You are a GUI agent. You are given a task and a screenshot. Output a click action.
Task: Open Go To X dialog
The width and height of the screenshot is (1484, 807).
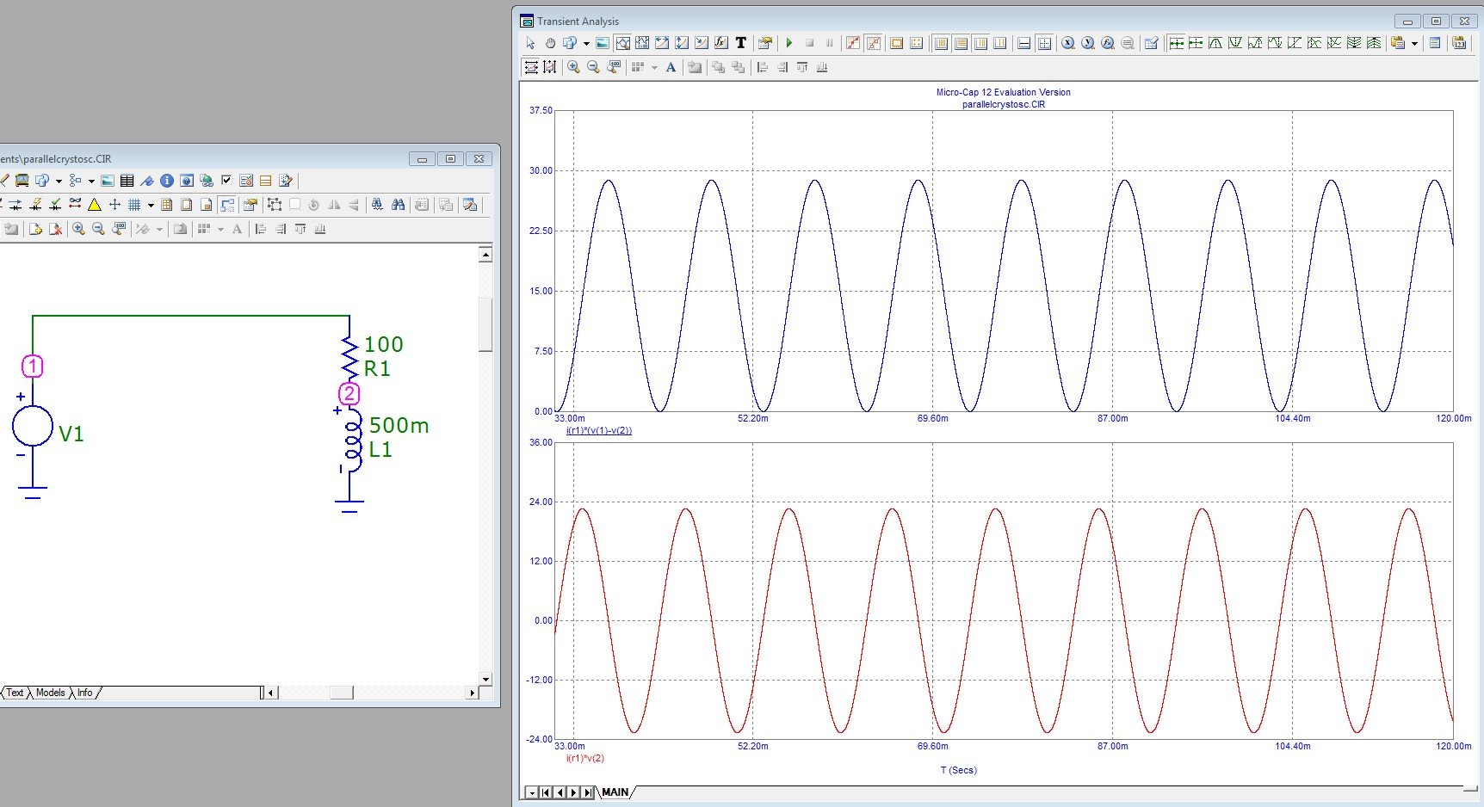pyautogui.click(x=1067, y=43)
